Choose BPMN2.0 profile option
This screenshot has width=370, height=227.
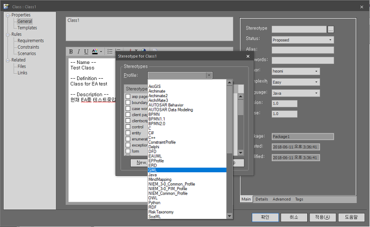pos(187,124)
